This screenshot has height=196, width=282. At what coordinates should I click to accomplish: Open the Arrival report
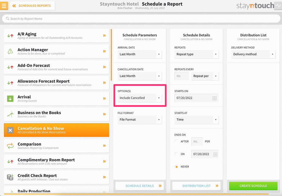click(x=56, y=99)
